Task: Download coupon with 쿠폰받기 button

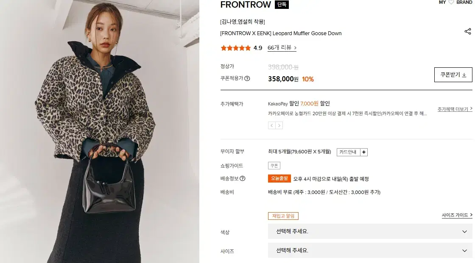Action: [x=453, y=75]
